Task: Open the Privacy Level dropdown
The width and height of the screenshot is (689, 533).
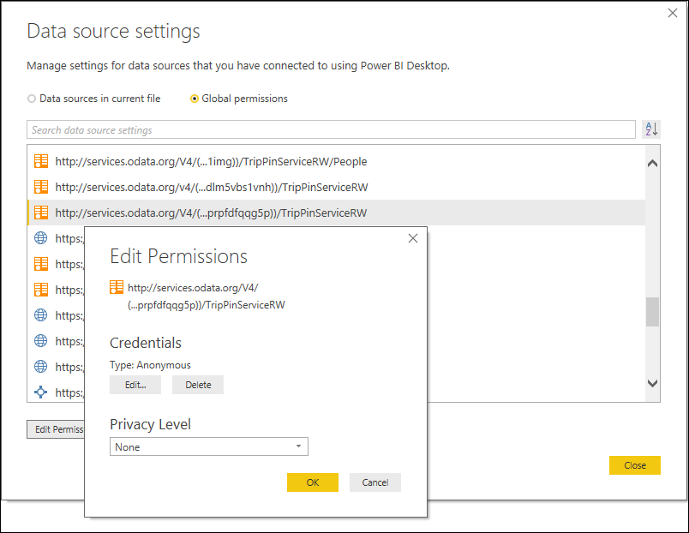Action: [x=207, y=446]
